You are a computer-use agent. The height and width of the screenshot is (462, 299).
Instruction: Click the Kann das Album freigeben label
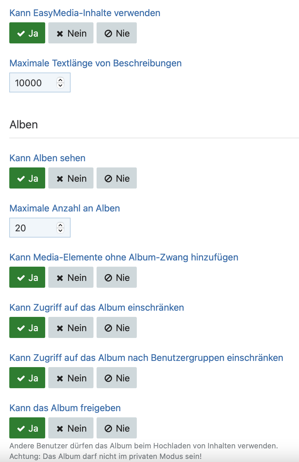tap(65, 408)
